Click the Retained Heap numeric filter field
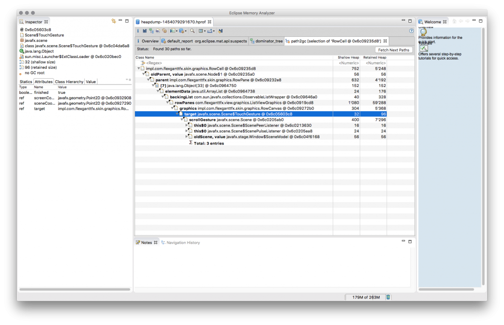Viewport: 504px width, 325px height. 374,63
